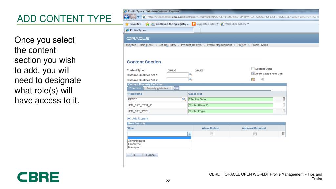Edit the Content Type label text

pyautogui.click(x=231, y=111)
